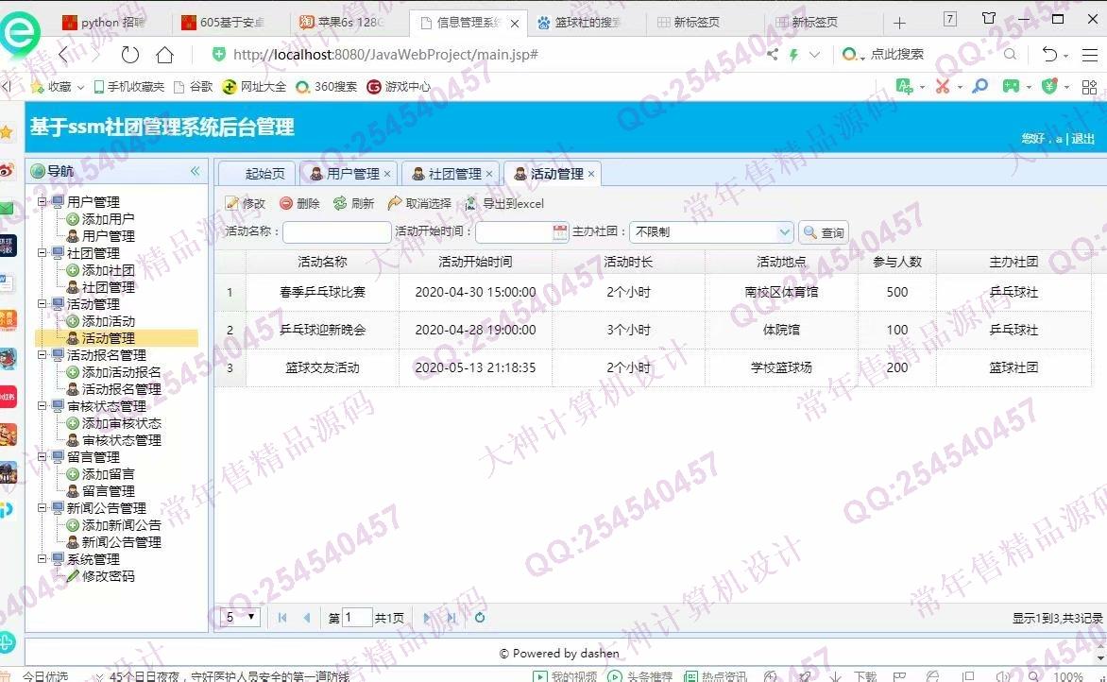The width and height of the screenshot is (1107, 682).
Task: Click the browser reload icon
Action: (130, 55)
